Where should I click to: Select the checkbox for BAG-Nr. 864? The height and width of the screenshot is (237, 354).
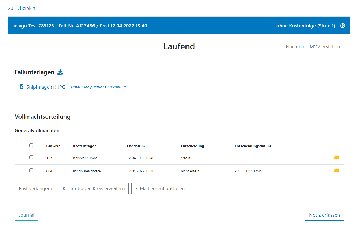click(x=31, y=170)
